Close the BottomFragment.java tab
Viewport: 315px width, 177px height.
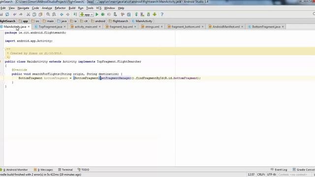click(283, 27)
